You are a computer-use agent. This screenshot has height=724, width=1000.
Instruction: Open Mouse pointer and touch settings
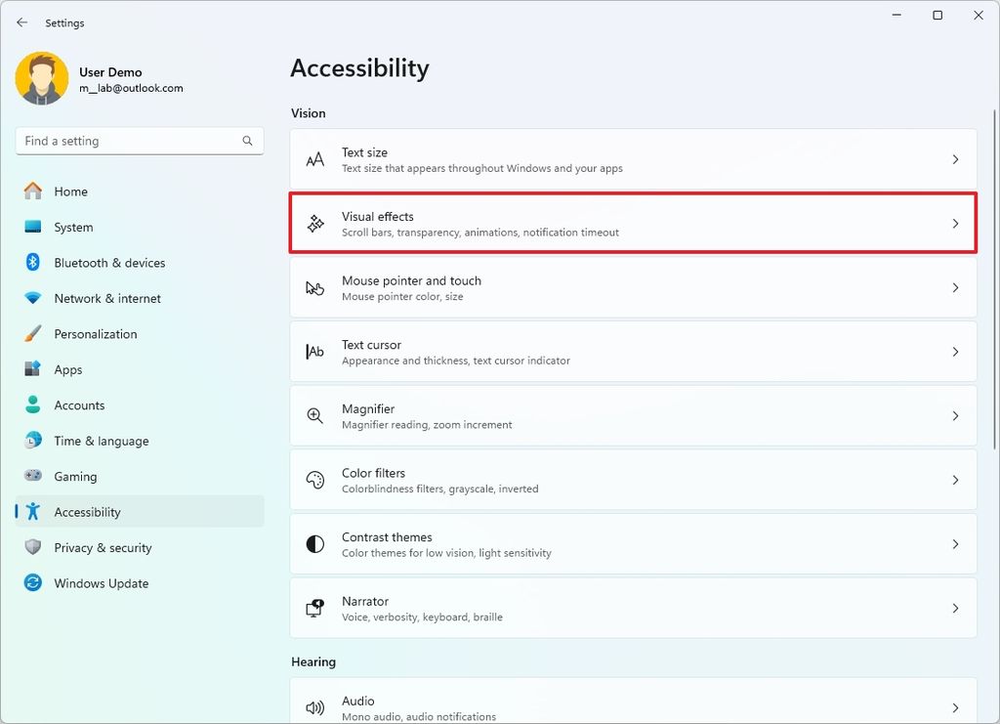[633, 287]
